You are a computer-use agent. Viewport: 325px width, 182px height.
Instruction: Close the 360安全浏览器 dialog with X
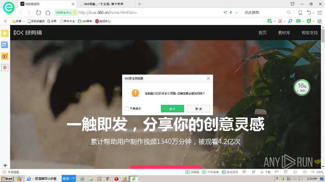(208, 78)
